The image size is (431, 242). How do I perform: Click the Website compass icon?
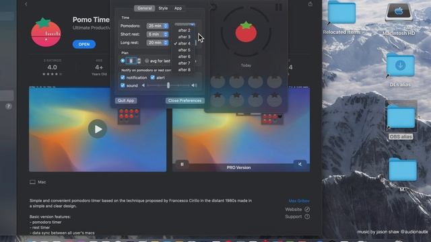(307, 209)
